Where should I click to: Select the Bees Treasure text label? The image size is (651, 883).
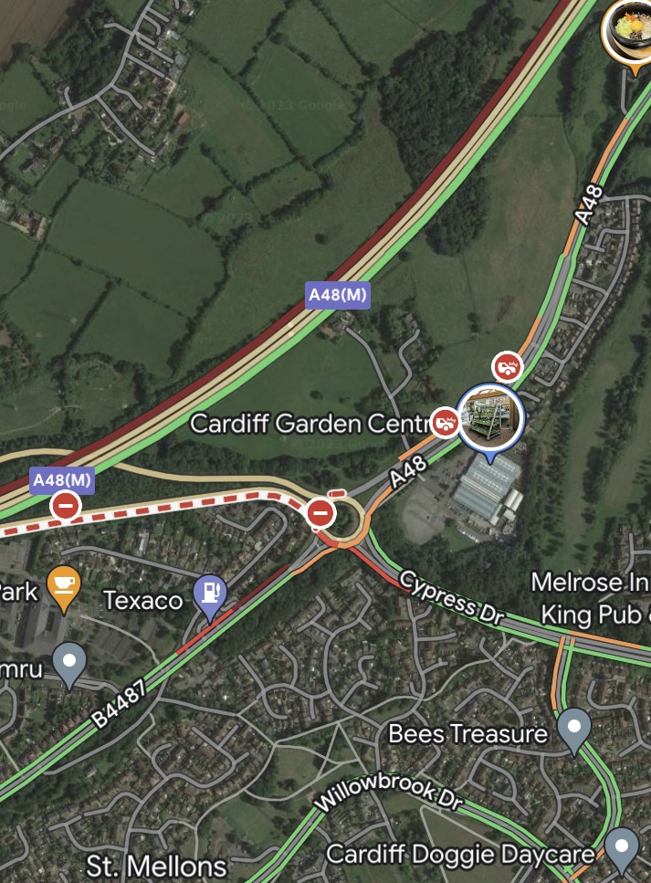(x=468, y=734)
